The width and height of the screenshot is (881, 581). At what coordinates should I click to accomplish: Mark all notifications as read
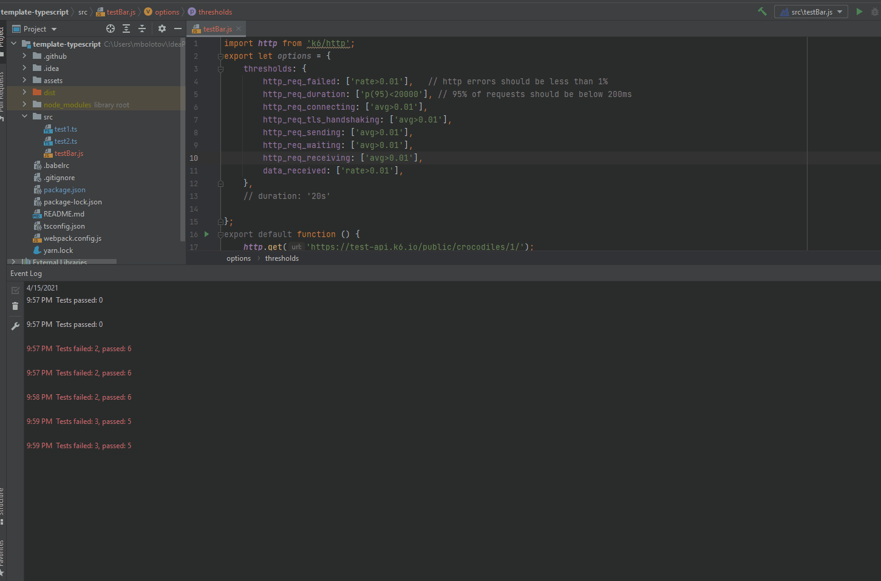[x=15, y=290]
